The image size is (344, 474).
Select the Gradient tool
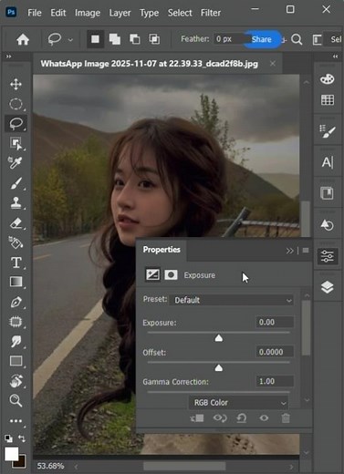point(16,282)
